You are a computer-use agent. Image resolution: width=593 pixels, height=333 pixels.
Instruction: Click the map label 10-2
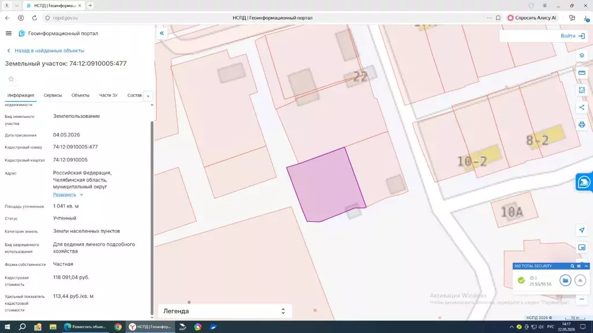click(472, 162)
